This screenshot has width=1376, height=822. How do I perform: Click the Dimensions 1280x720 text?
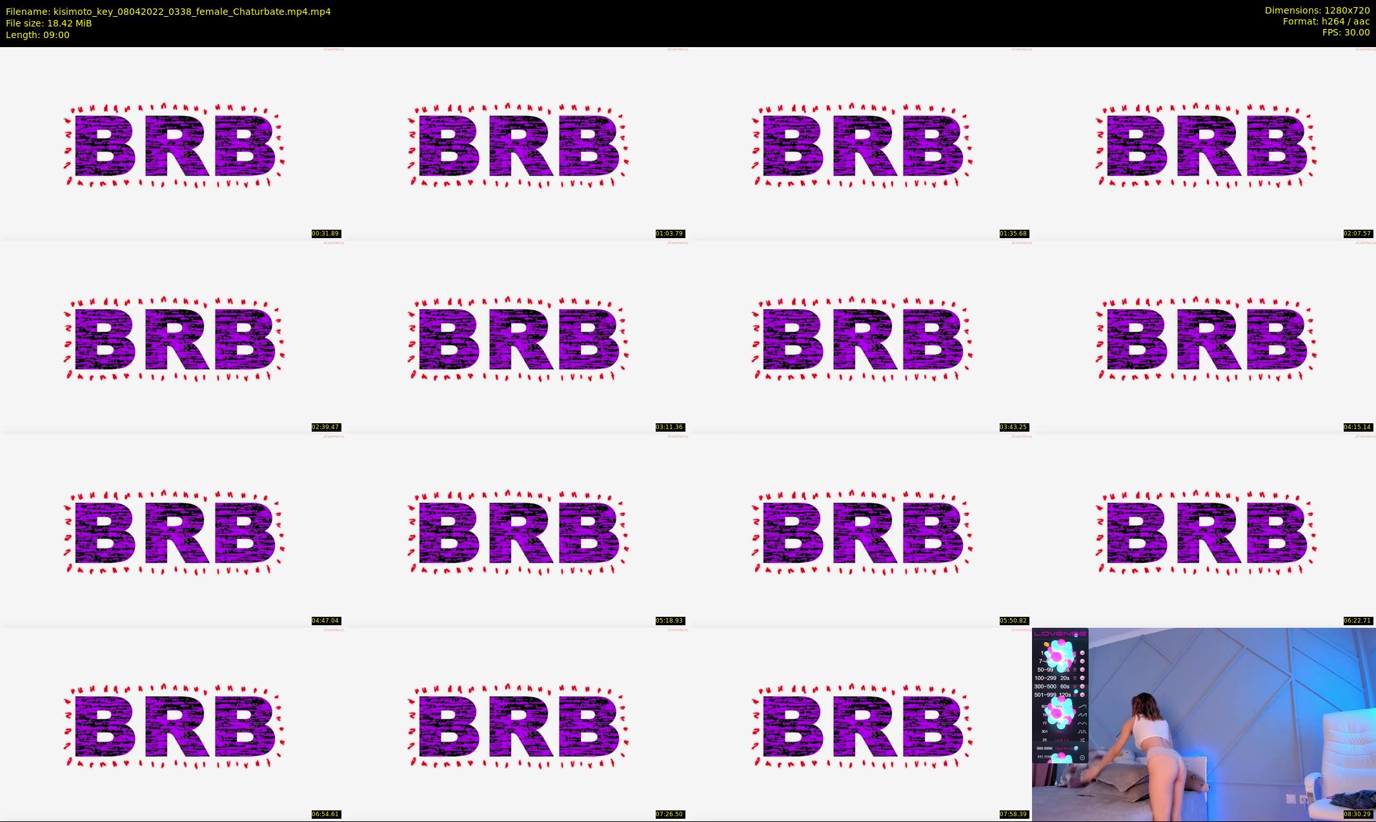1317,10
